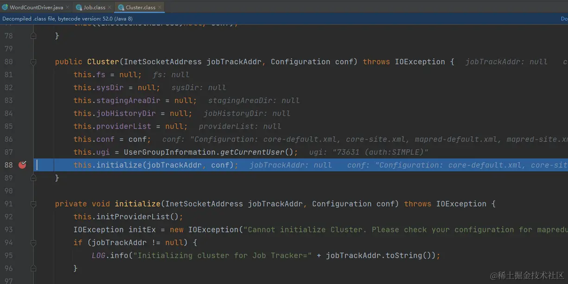Viewport: 568px width, 284px height.
Task: Click the decompiled .class file banner text
Action: (67, 19)
